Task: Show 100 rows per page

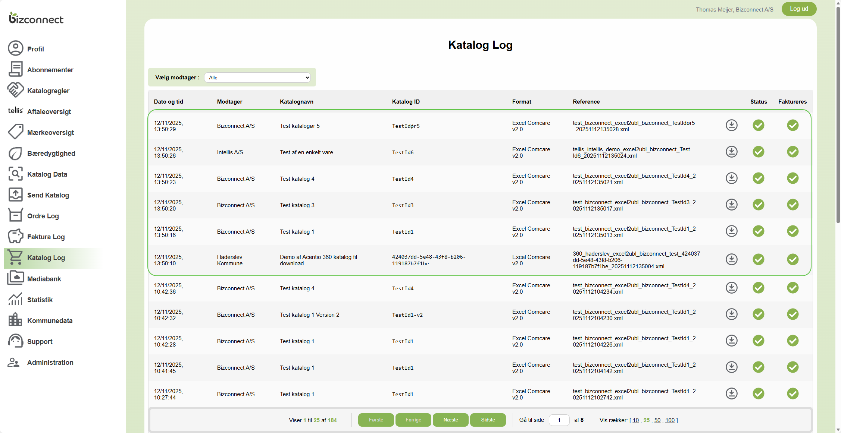Action: [670, 420]
